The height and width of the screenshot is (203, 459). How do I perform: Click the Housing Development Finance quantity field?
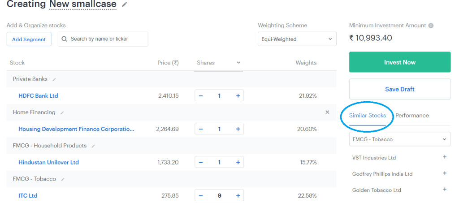(219, 129)
